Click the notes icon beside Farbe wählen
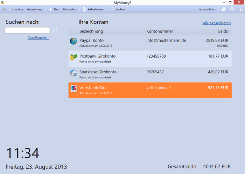Viewport: 245px width, 174px height. point(224,9)
